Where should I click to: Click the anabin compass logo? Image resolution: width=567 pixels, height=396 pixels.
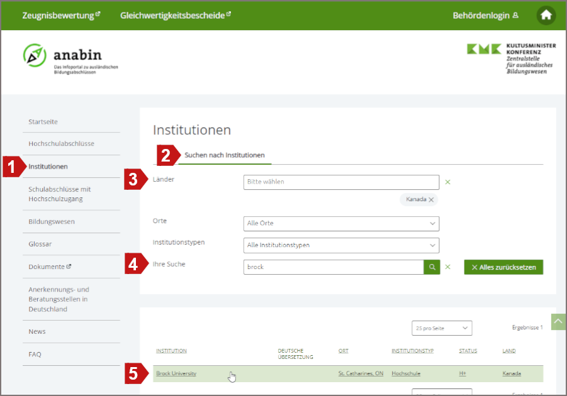click(x=35, y=55)
